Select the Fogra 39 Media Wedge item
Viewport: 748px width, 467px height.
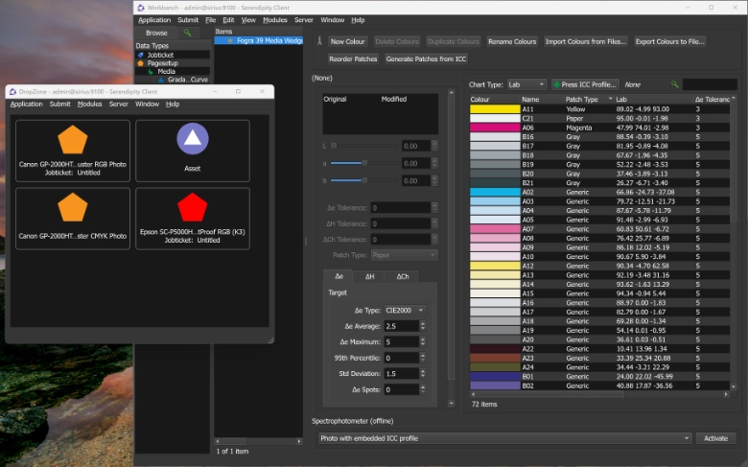(259, 40)
